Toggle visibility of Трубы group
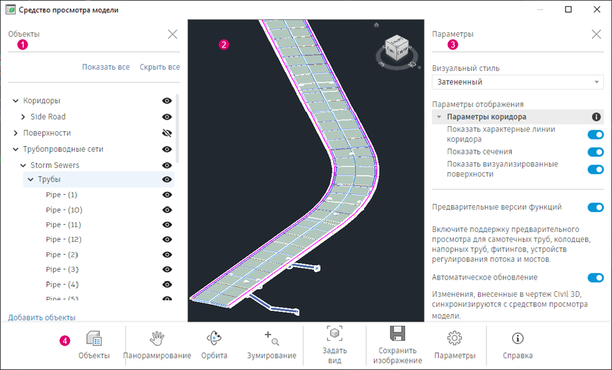 167,180
